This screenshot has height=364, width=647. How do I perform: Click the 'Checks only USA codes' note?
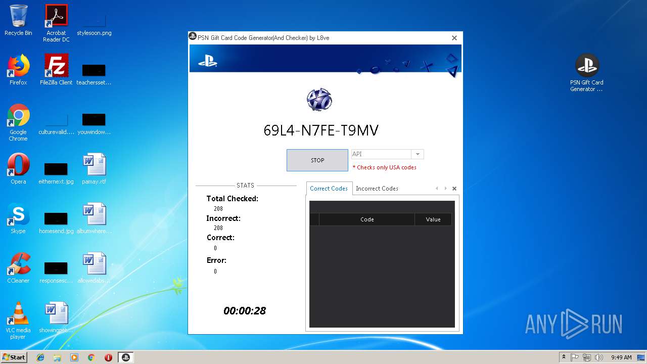[x=385, y=167]
